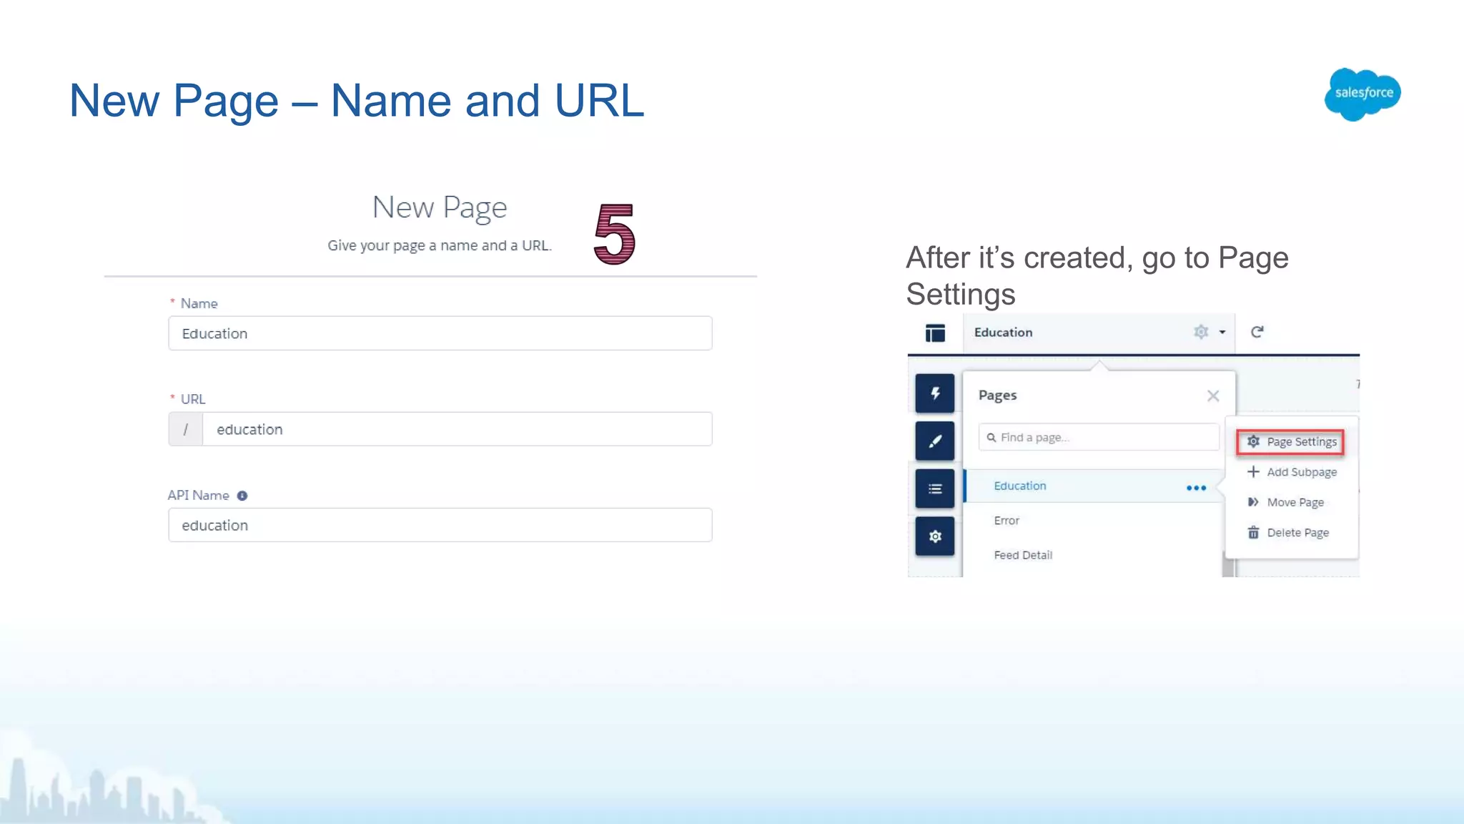Open the Theme brush icon panel

pyautogui.click(x=935, y=441)
